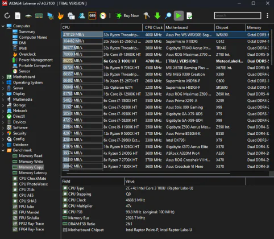
Task: Expand the Motherboard tree node
Action: tap(3, 77)
